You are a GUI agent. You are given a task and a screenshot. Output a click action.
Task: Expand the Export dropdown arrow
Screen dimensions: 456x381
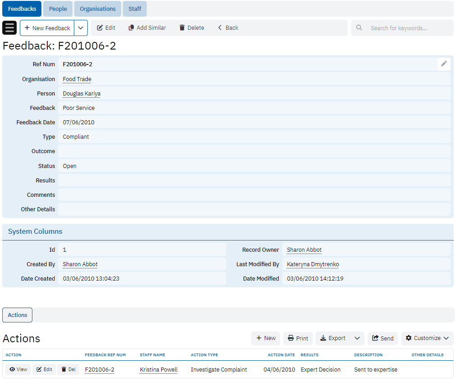(357, 338)
